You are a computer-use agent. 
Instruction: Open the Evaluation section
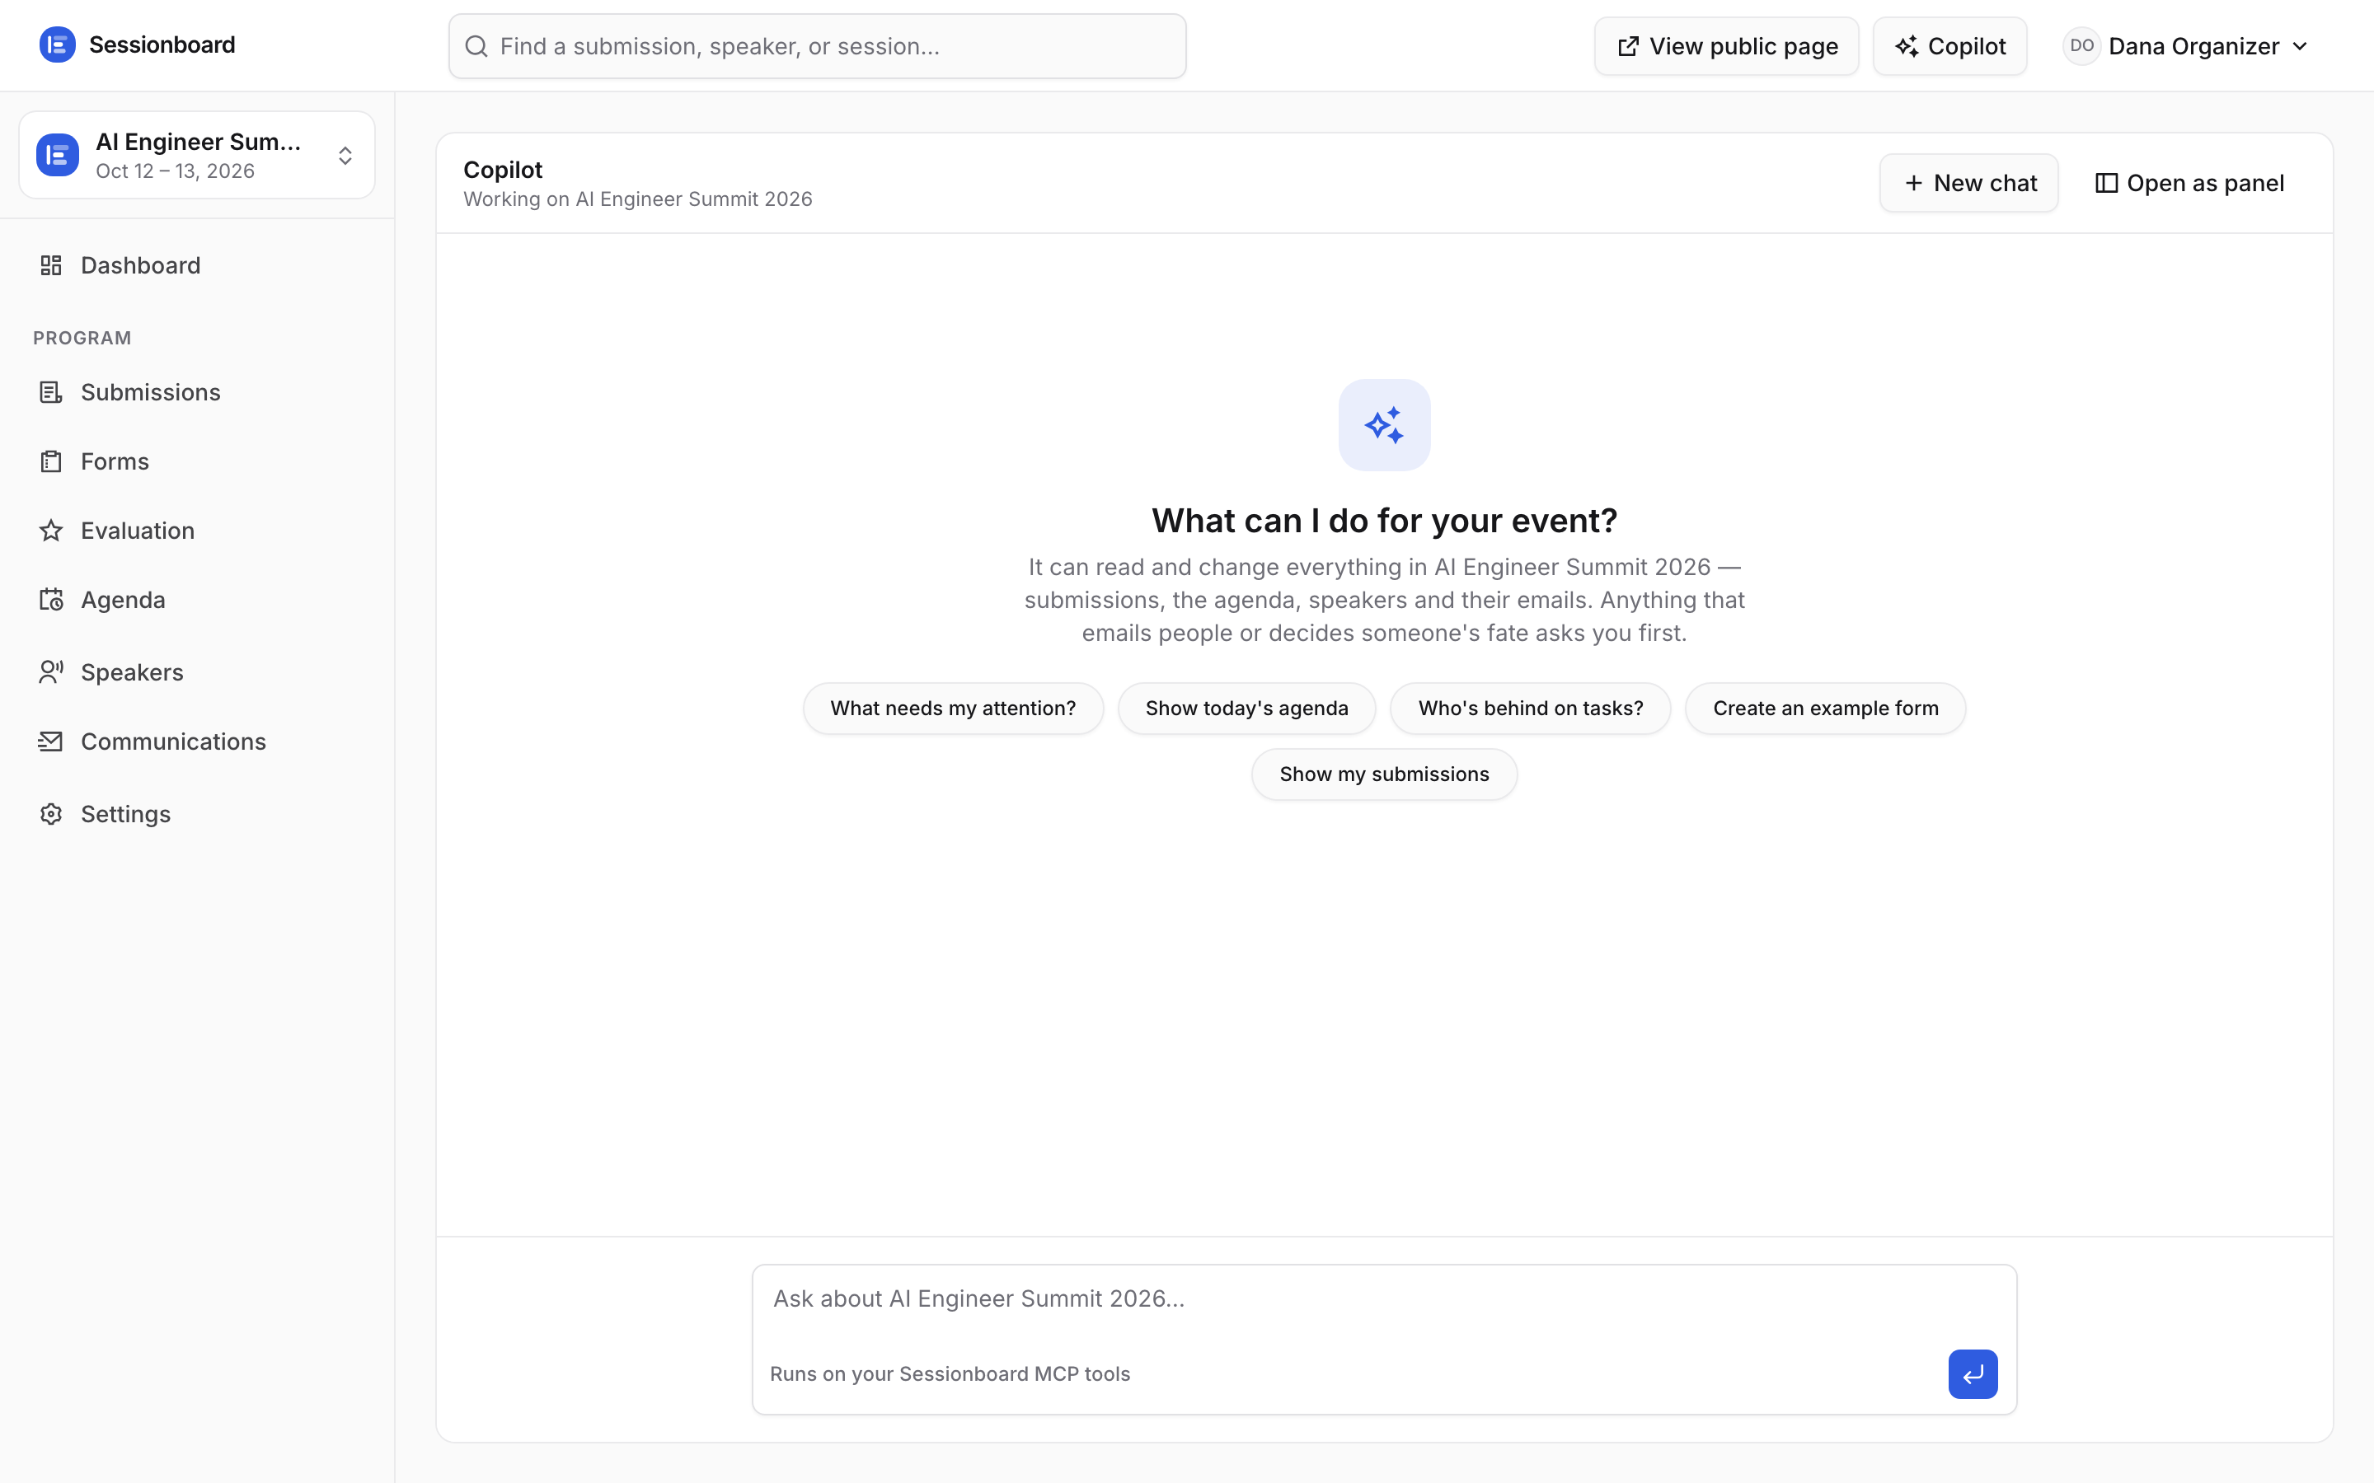(x=197, y=531)
